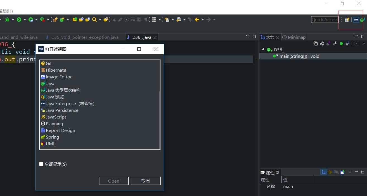Image resolution: width=367 pixels, height=196 pixels.
Task: Open dropdown next to Forward arrow
Action: click(x=214, y=20)
